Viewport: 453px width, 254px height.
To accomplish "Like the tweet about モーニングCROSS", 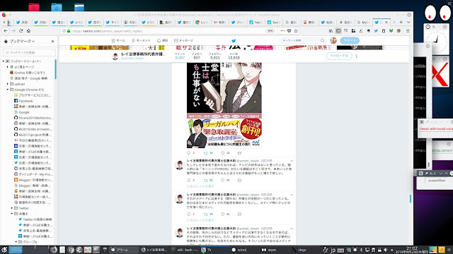I will coord(223,181).
